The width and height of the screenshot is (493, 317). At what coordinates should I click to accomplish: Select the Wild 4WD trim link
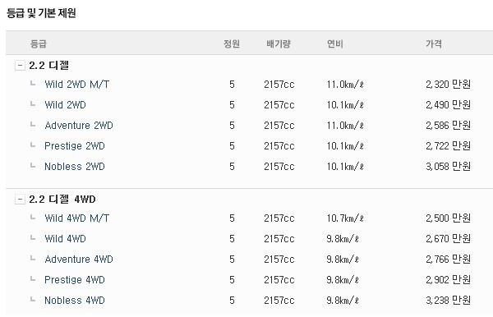tap(66, 239)
